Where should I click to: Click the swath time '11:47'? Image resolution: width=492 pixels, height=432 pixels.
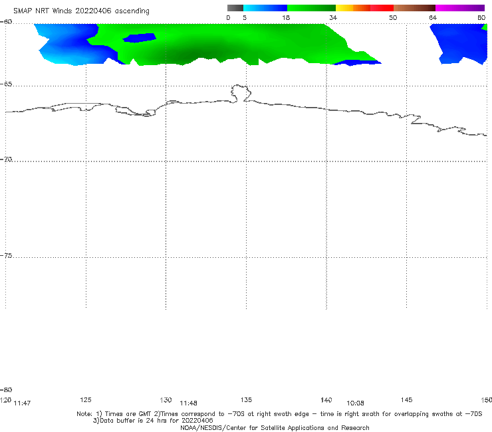click(22, 403)
